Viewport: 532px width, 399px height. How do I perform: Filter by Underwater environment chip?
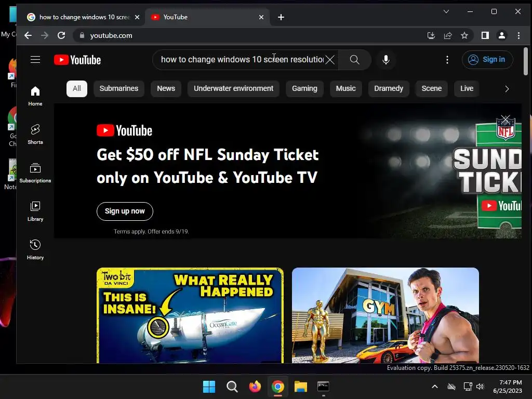click(233, 88)
